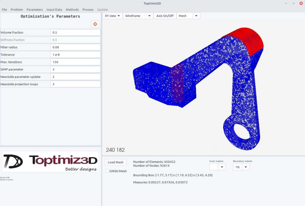Open the XY view dropdown
Viewport: 305px width, 206px height.
(x=112, y=16)
